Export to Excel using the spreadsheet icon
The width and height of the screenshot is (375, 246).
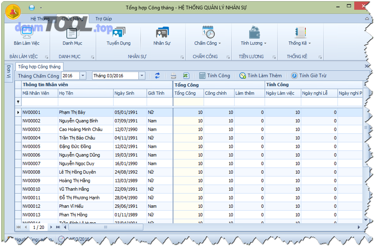pos(186,76)
